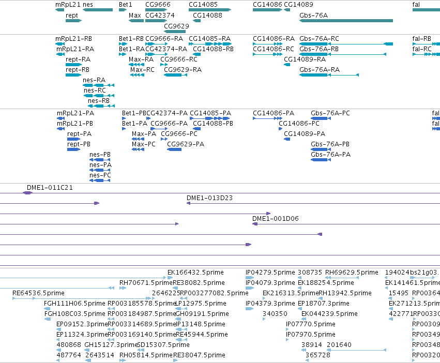Select transcript CG14086-RC

tap(274, 49)
